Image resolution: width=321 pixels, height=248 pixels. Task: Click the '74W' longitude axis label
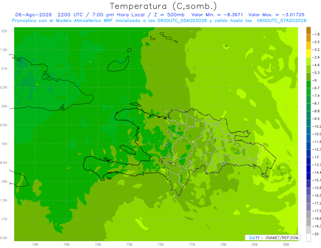click(98, 245)
